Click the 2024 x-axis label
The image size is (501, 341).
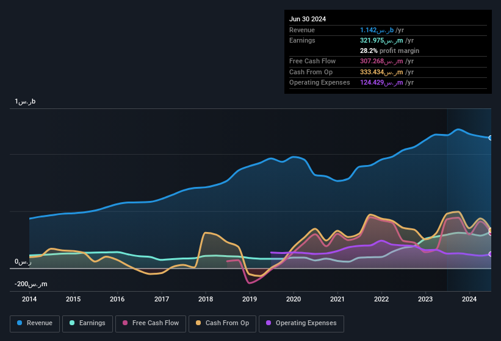click(469, 299)
